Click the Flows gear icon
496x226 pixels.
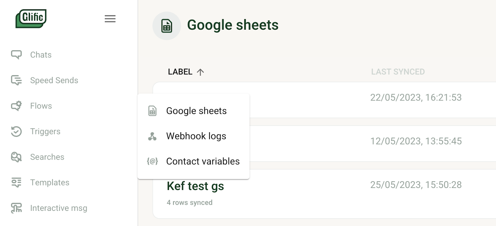click(x=16, y=106)
